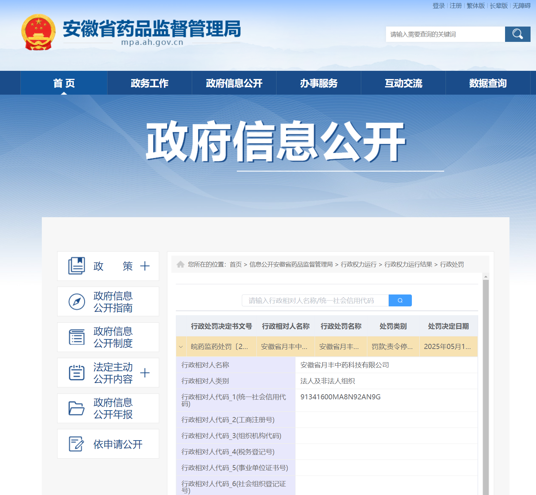Image resolution: width=536 pixels, height=495 pixels.
Task: Click label 行政相对人代码_5(事业单位证书号)
Action: click(235, 468)
